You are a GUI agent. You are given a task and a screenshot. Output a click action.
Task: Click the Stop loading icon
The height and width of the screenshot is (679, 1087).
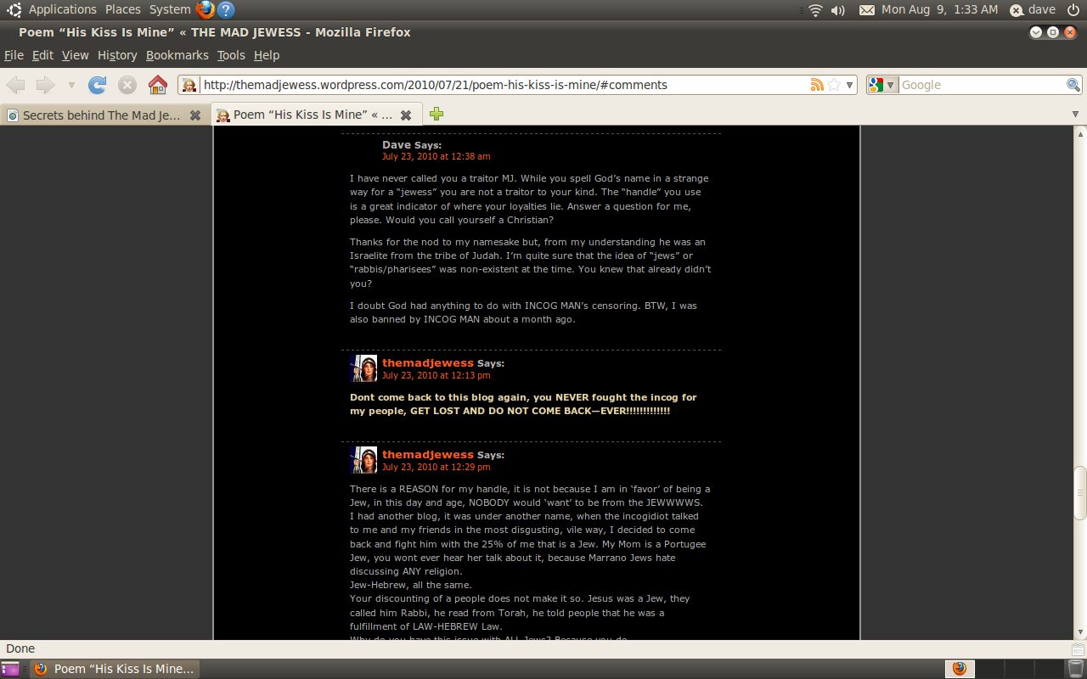pyautogui.click(x=127, y=85)
